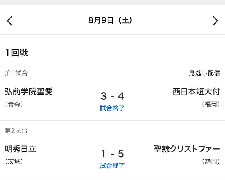Open team 西日本短大付
This screenshot has height=180, width=225.
click(x=196, y=92)
